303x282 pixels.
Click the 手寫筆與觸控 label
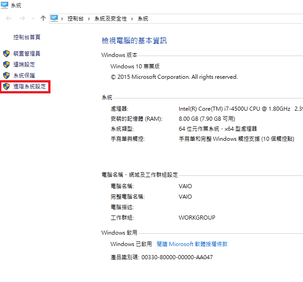pyautogui.click(x=127, y=139)
